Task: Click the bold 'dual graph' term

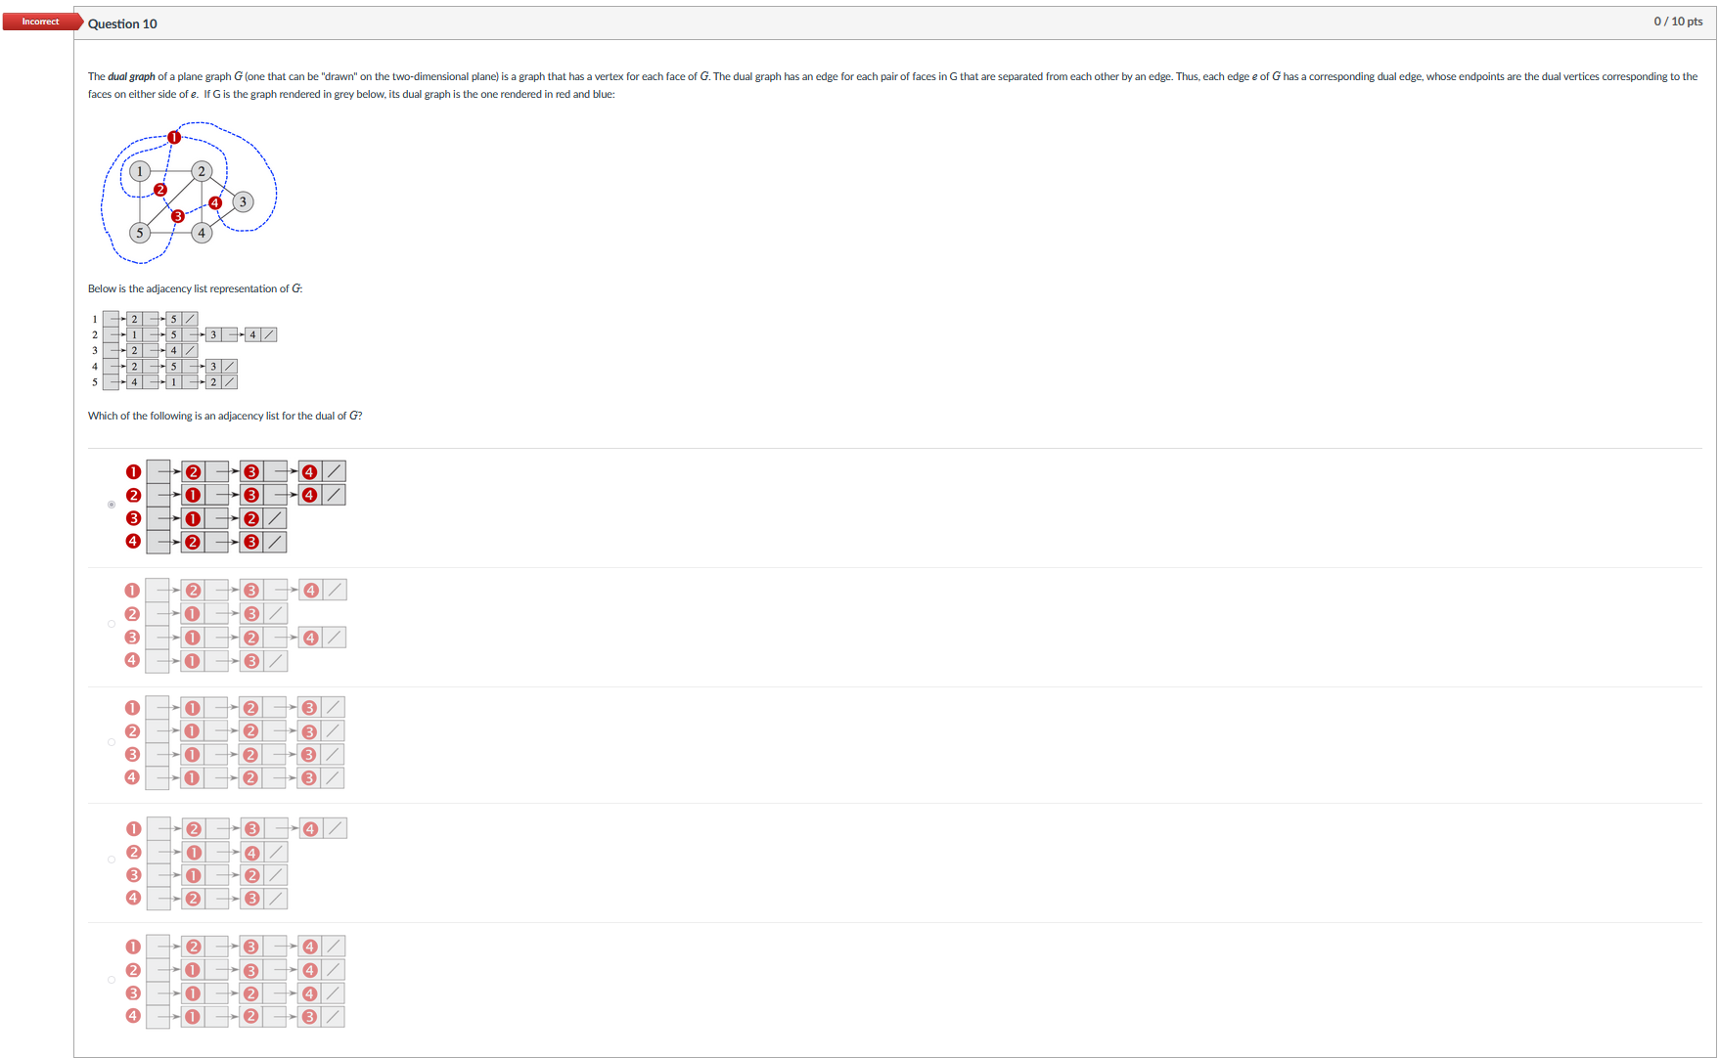Action: (132, 76)
